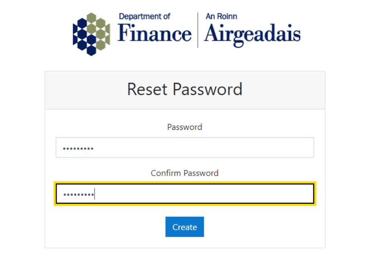Screen dimensions: 374x260
Task: Click the "Password" field label
Action: coord(185,127)
